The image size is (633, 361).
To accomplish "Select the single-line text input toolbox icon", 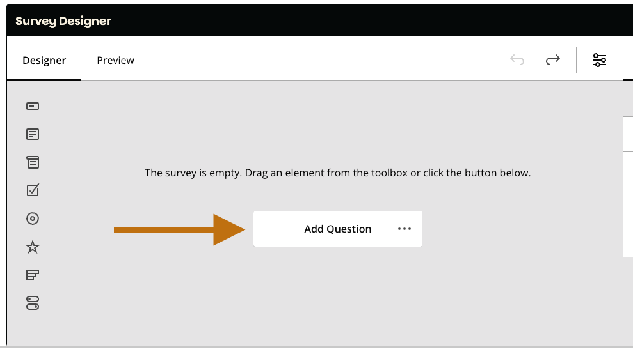I will click(x=33, y=106).
